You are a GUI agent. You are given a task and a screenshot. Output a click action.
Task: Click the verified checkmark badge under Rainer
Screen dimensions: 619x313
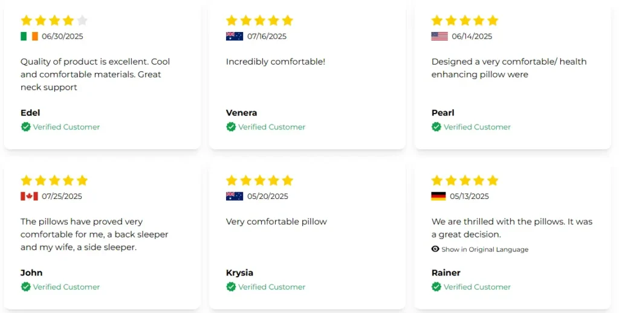click(436, 287)
